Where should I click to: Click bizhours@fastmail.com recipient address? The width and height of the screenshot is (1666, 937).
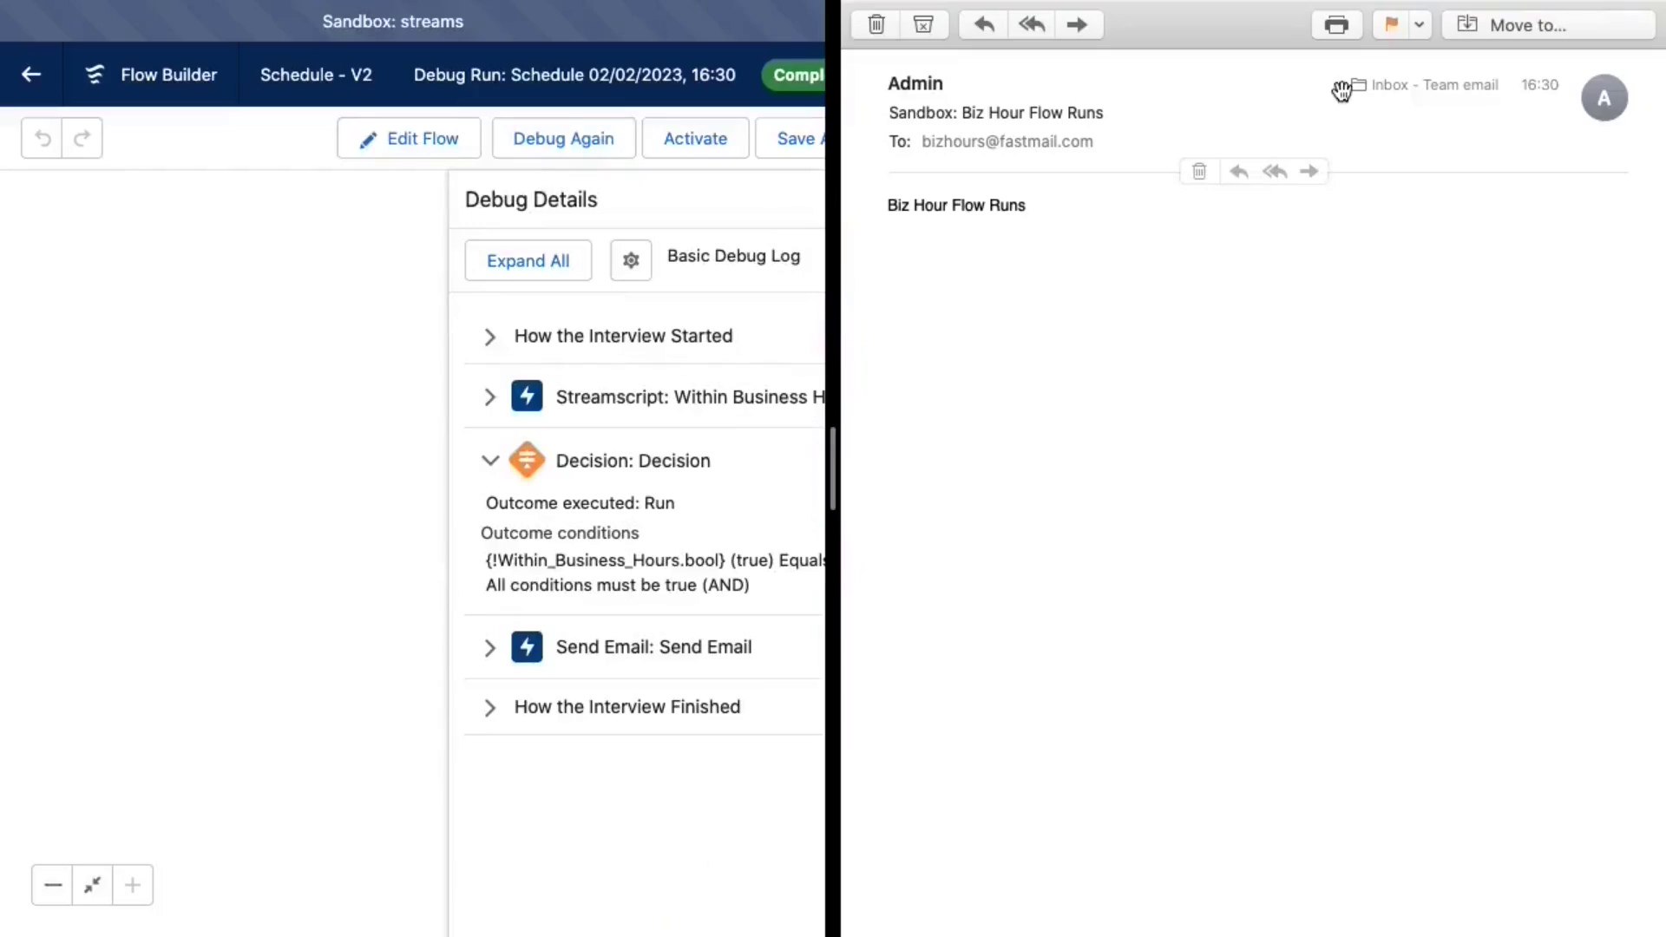[1007, 141]
